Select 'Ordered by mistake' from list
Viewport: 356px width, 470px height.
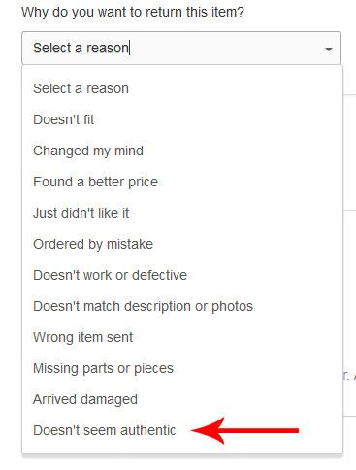pos(182,244)
